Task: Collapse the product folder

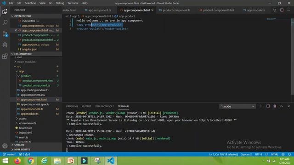Action: tap(18, 76)
